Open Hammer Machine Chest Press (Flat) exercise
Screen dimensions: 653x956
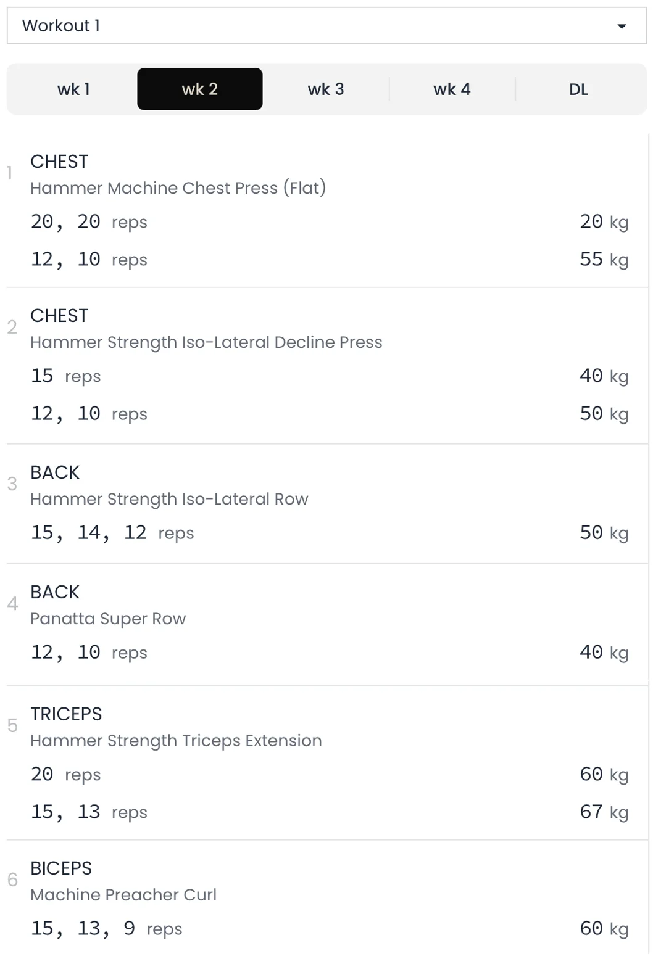click(178, 188)
